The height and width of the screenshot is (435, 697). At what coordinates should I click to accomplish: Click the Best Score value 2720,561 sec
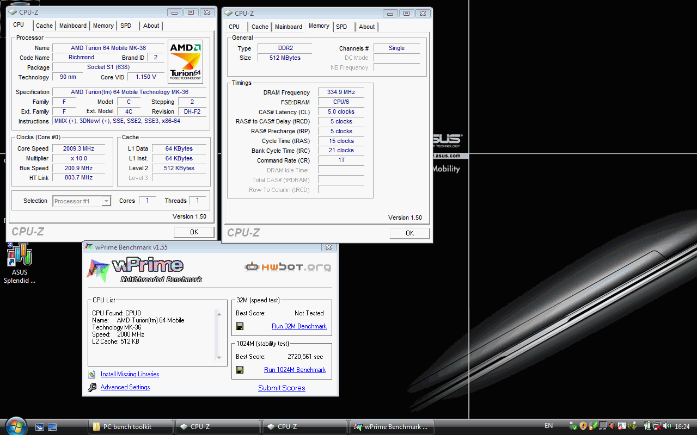coord(305,357)
